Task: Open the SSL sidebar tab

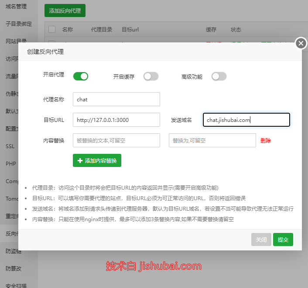Action: pos(10,146)
